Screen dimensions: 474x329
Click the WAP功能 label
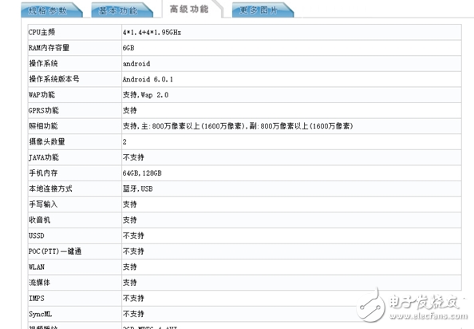click(x=41, y=95)
